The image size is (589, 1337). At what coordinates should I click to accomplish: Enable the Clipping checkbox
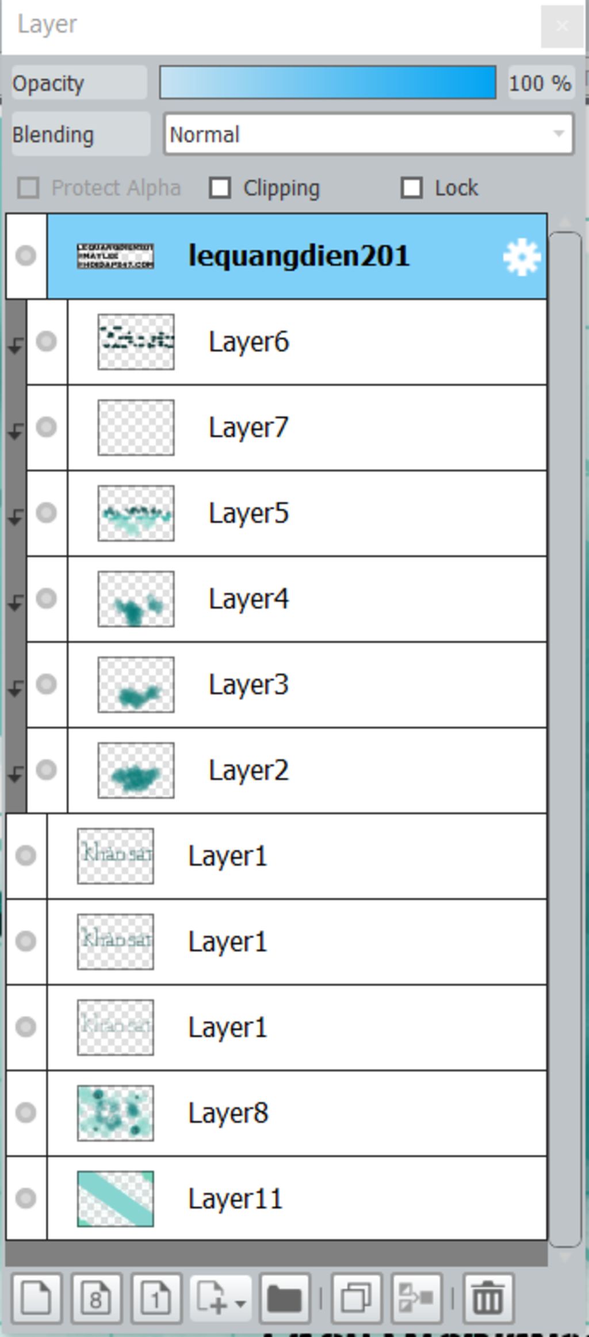(x=220, y=188)
